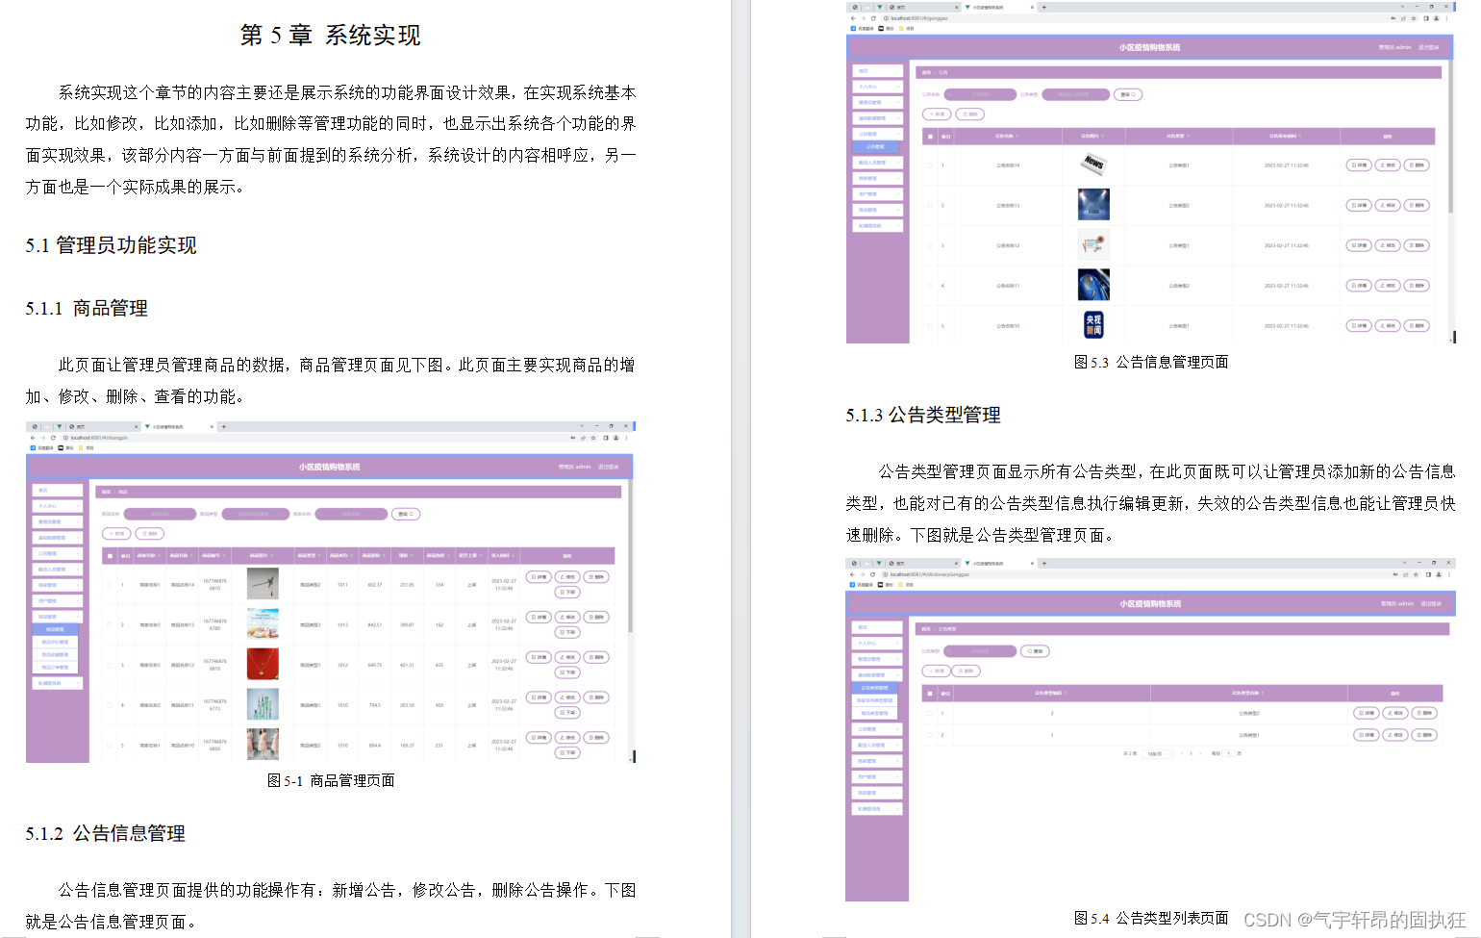The height and width of the screenshot is (938, 1481).
Task: Click figure 5.3 screenshot's vertical scrollbar
Action: pos(1450,135)
